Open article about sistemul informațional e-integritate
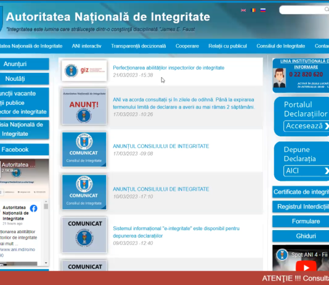This screenshot has height=285, width=329. click(x=176, y=232)
